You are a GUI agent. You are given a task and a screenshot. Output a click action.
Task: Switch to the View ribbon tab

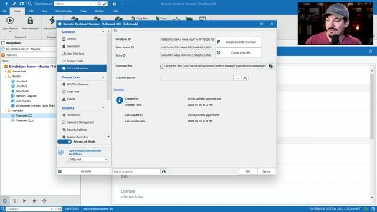44,11
